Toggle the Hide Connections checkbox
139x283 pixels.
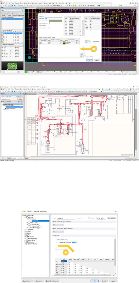[50, 23]
